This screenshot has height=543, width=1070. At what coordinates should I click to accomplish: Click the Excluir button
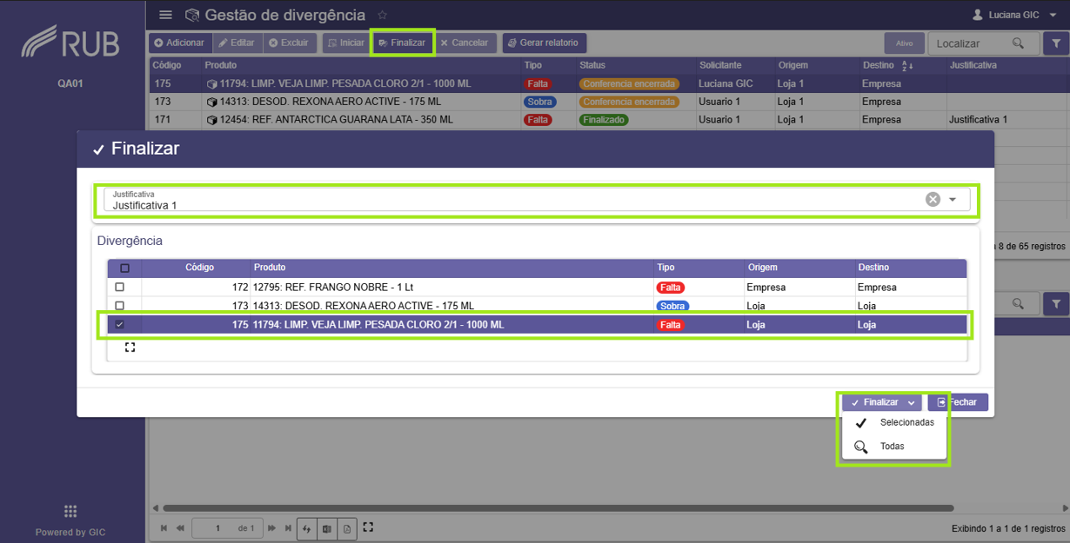(x=289, y=43)
